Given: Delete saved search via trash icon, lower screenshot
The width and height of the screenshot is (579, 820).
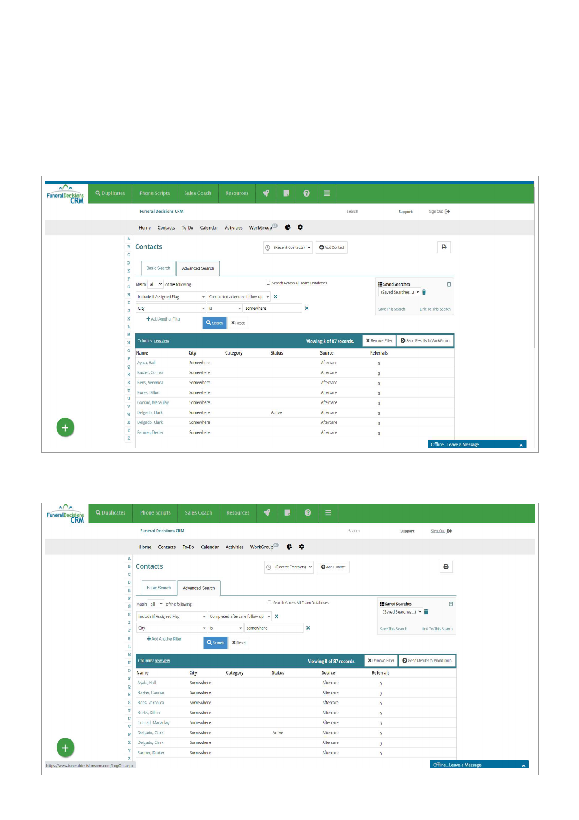Looking at the screenshot, I should point(426,612).
